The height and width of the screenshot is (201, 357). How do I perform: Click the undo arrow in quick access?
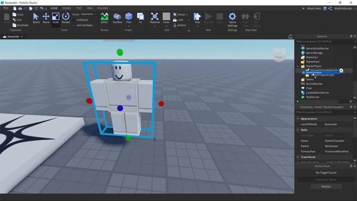coord(41,8)
